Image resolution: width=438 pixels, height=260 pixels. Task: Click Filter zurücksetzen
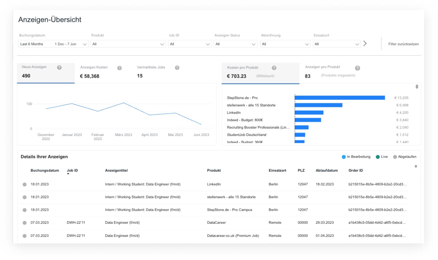[x=404, y=44]
